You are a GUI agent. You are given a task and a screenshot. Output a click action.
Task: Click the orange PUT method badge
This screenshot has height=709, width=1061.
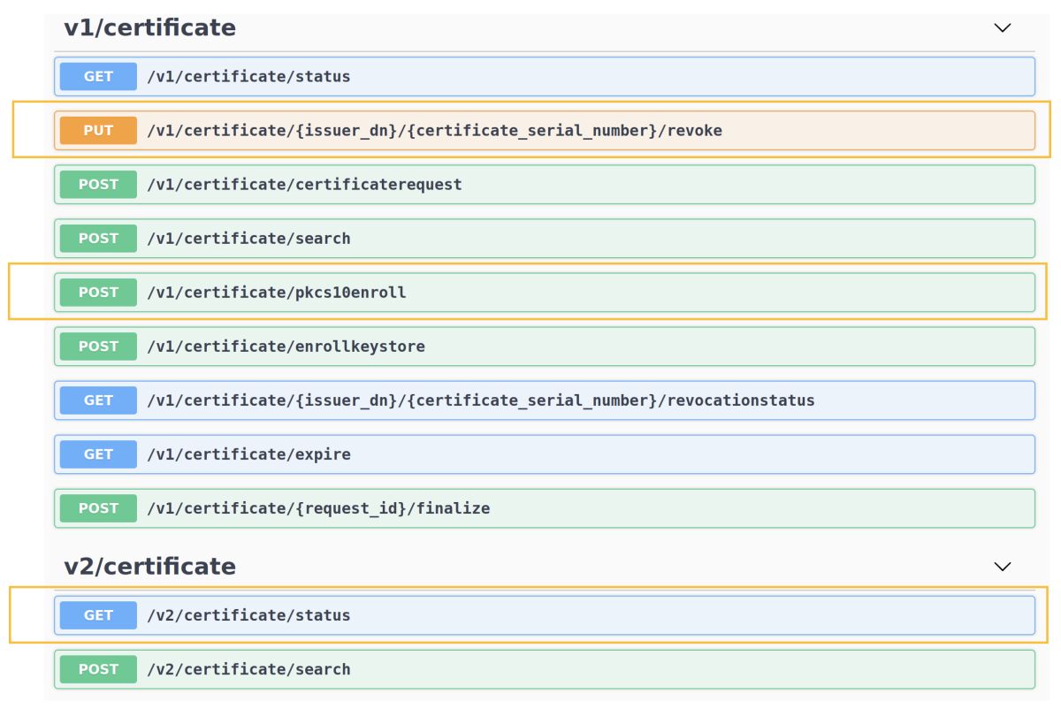pos(98,131)
